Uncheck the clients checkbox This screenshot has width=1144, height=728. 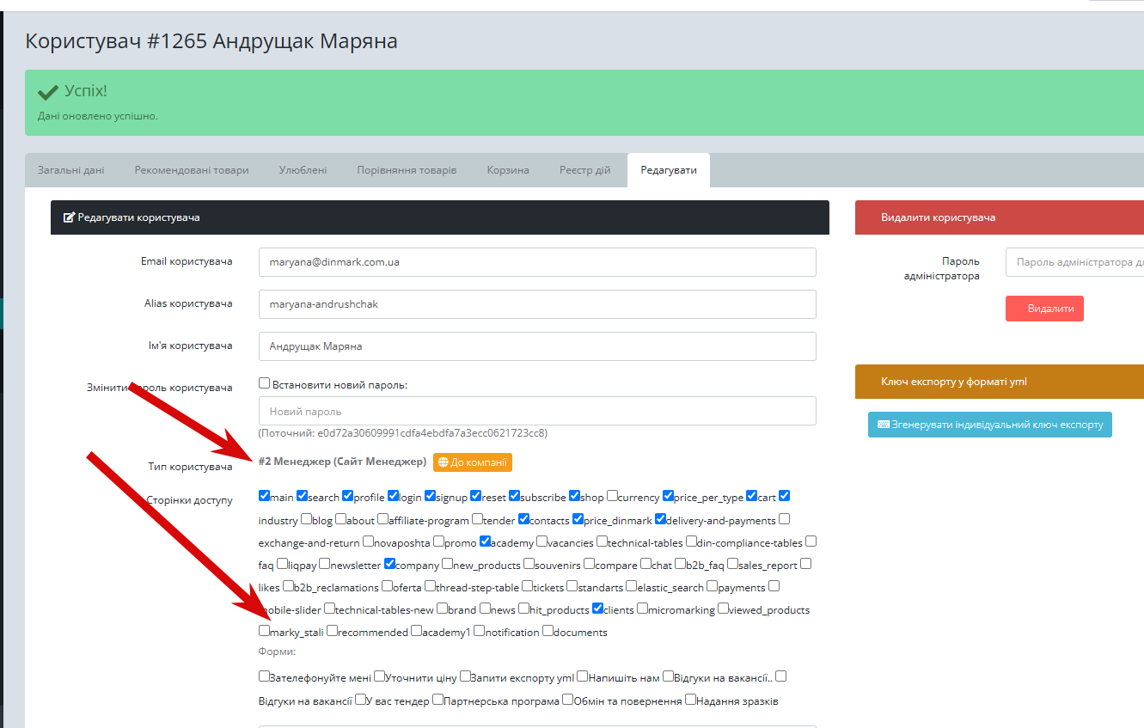click(598, 609)
